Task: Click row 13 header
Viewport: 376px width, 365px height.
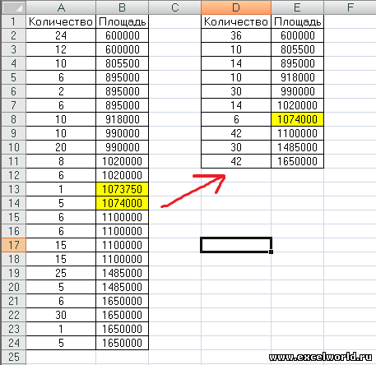Action: [13, 189]
